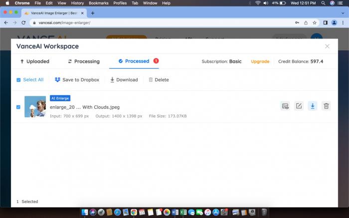Open Control Center from the menu bar
Image resolution: width=349 pixels, height=218 pixels.
[x=341, y=3]
